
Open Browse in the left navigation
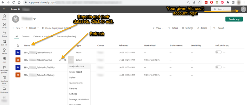(4, 34)
